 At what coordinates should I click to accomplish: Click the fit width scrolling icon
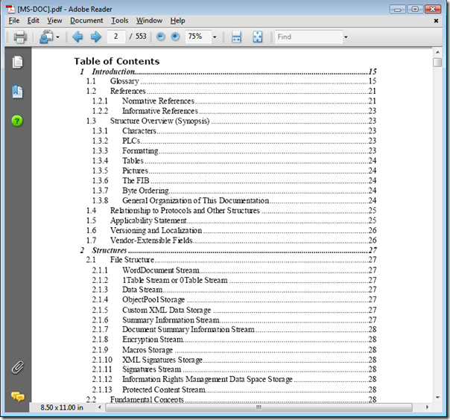[237, 36]
